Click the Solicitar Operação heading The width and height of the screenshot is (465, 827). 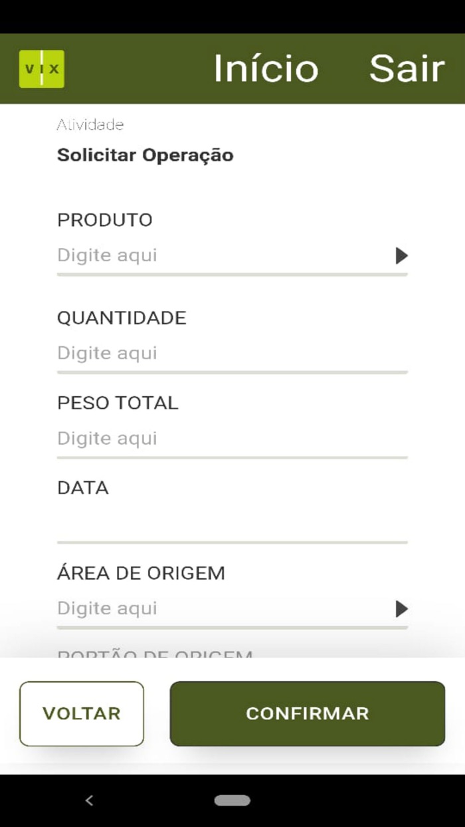tap(145, 155)
